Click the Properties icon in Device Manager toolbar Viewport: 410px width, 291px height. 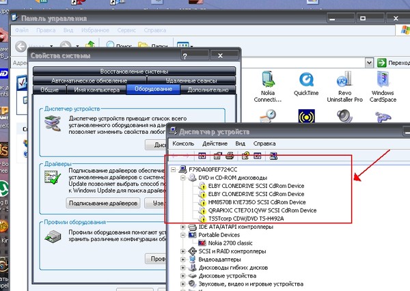click(x=217, y=156)
